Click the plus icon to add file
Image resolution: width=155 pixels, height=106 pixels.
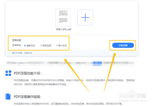pyautogui.click(x=85, y=18)
